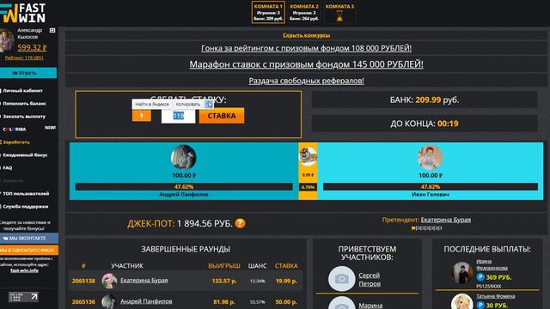The image size is (550, 309).
Task: Open Заработать in the sidebar
Action: (15, 142)
